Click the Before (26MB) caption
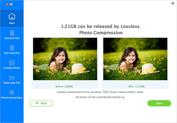Viewport: 177px width, 123px height. [64, 87]
